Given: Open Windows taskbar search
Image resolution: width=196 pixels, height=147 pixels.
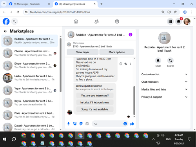Looking at the screenshot, I should pyautogui.click(x=14, y=139).
